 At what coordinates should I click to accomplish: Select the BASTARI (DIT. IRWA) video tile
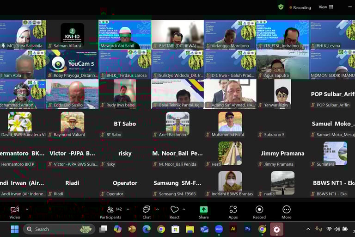coord(177,34)
